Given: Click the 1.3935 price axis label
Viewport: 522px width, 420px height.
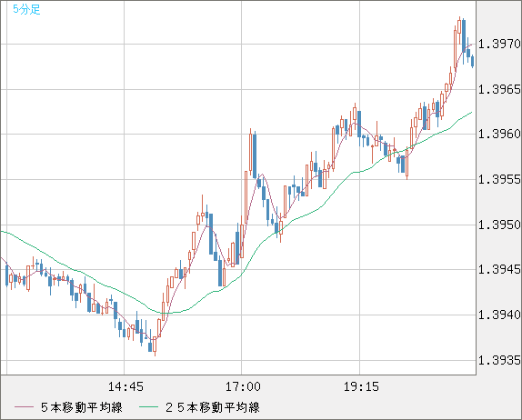Looking at the screenshot, I should click(499, 360).
